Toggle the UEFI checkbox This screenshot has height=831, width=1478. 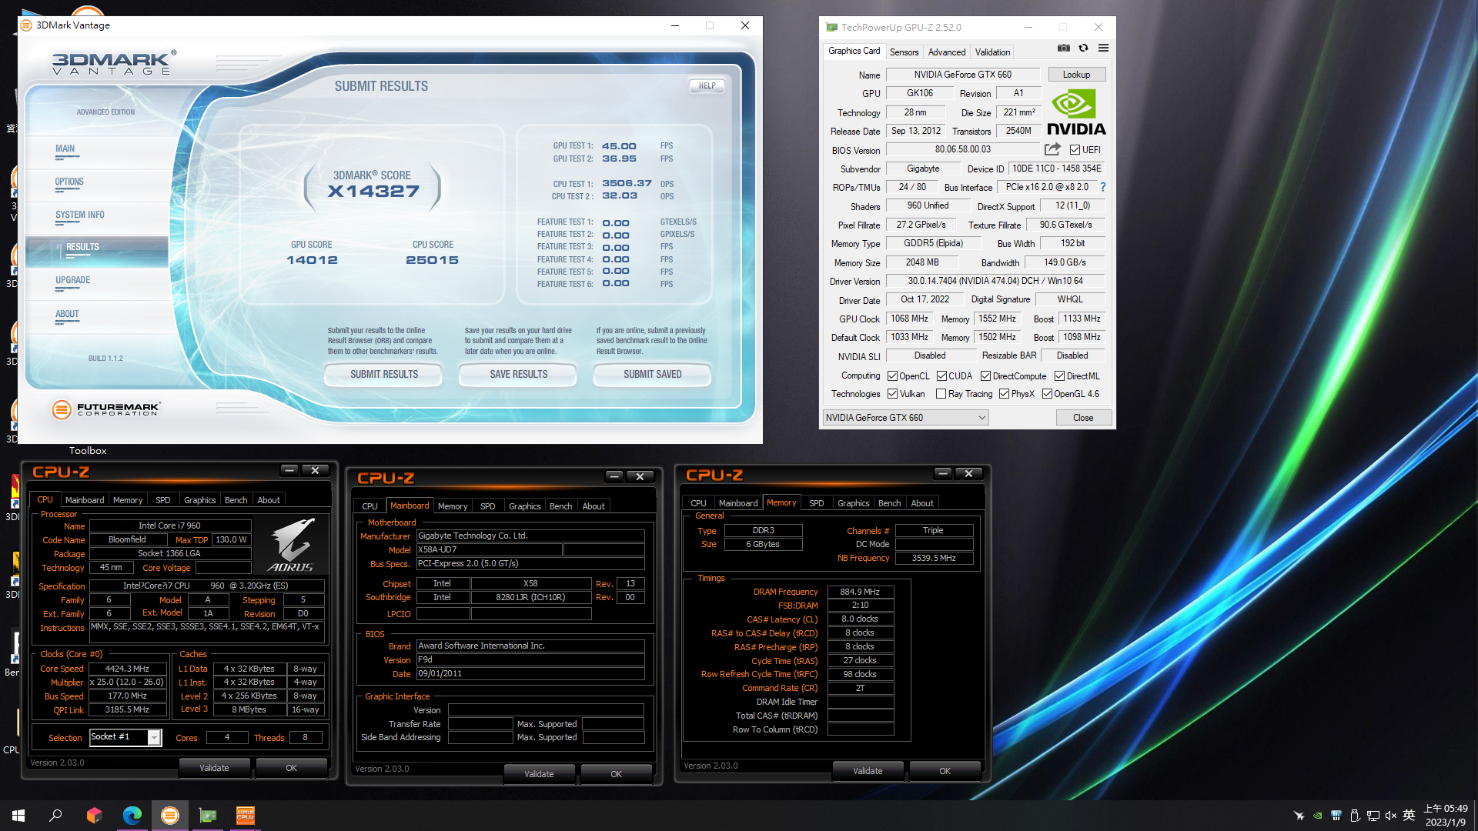coord(1075,150)
